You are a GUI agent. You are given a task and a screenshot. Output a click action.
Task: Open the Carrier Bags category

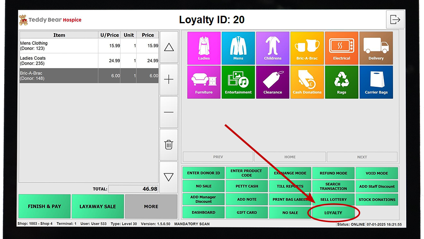click(x=376, y=82)
